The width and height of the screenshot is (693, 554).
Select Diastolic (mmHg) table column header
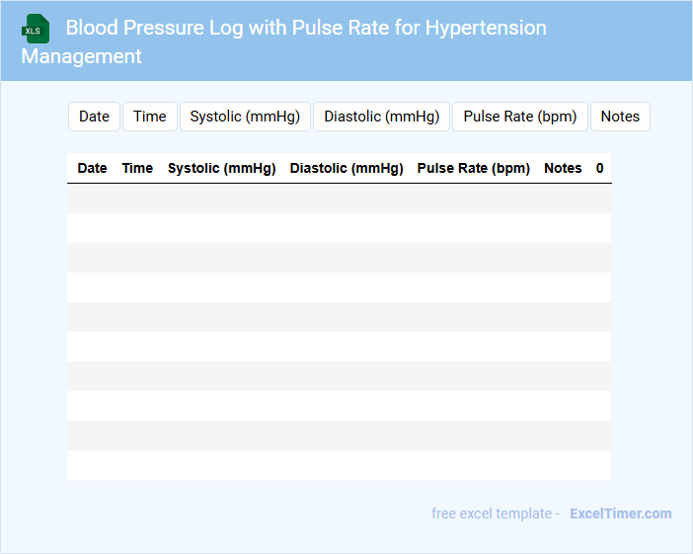click(x=346, y=168)
